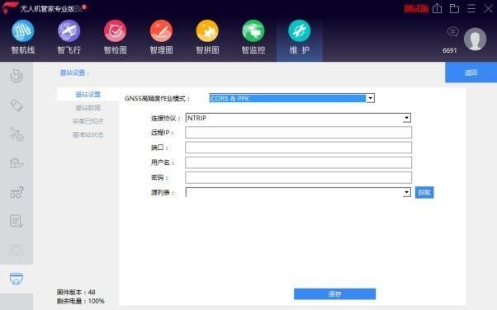
Task: Click the NTRIP protocol value
Action: (x=196, y=118)
